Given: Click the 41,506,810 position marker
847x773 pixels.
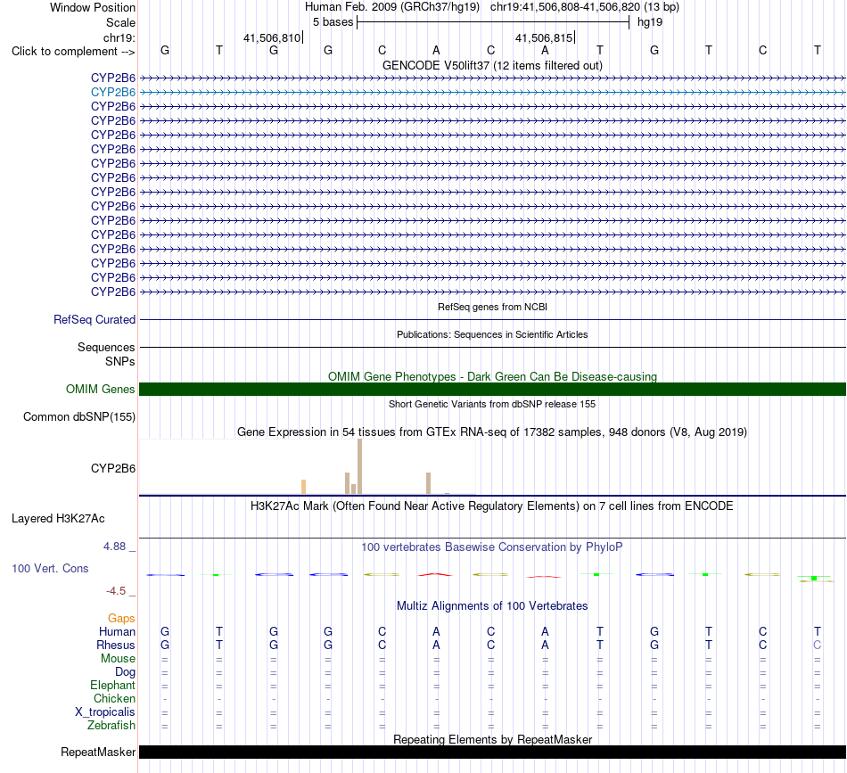Looking at the screenshot, I should coord(272,37).
